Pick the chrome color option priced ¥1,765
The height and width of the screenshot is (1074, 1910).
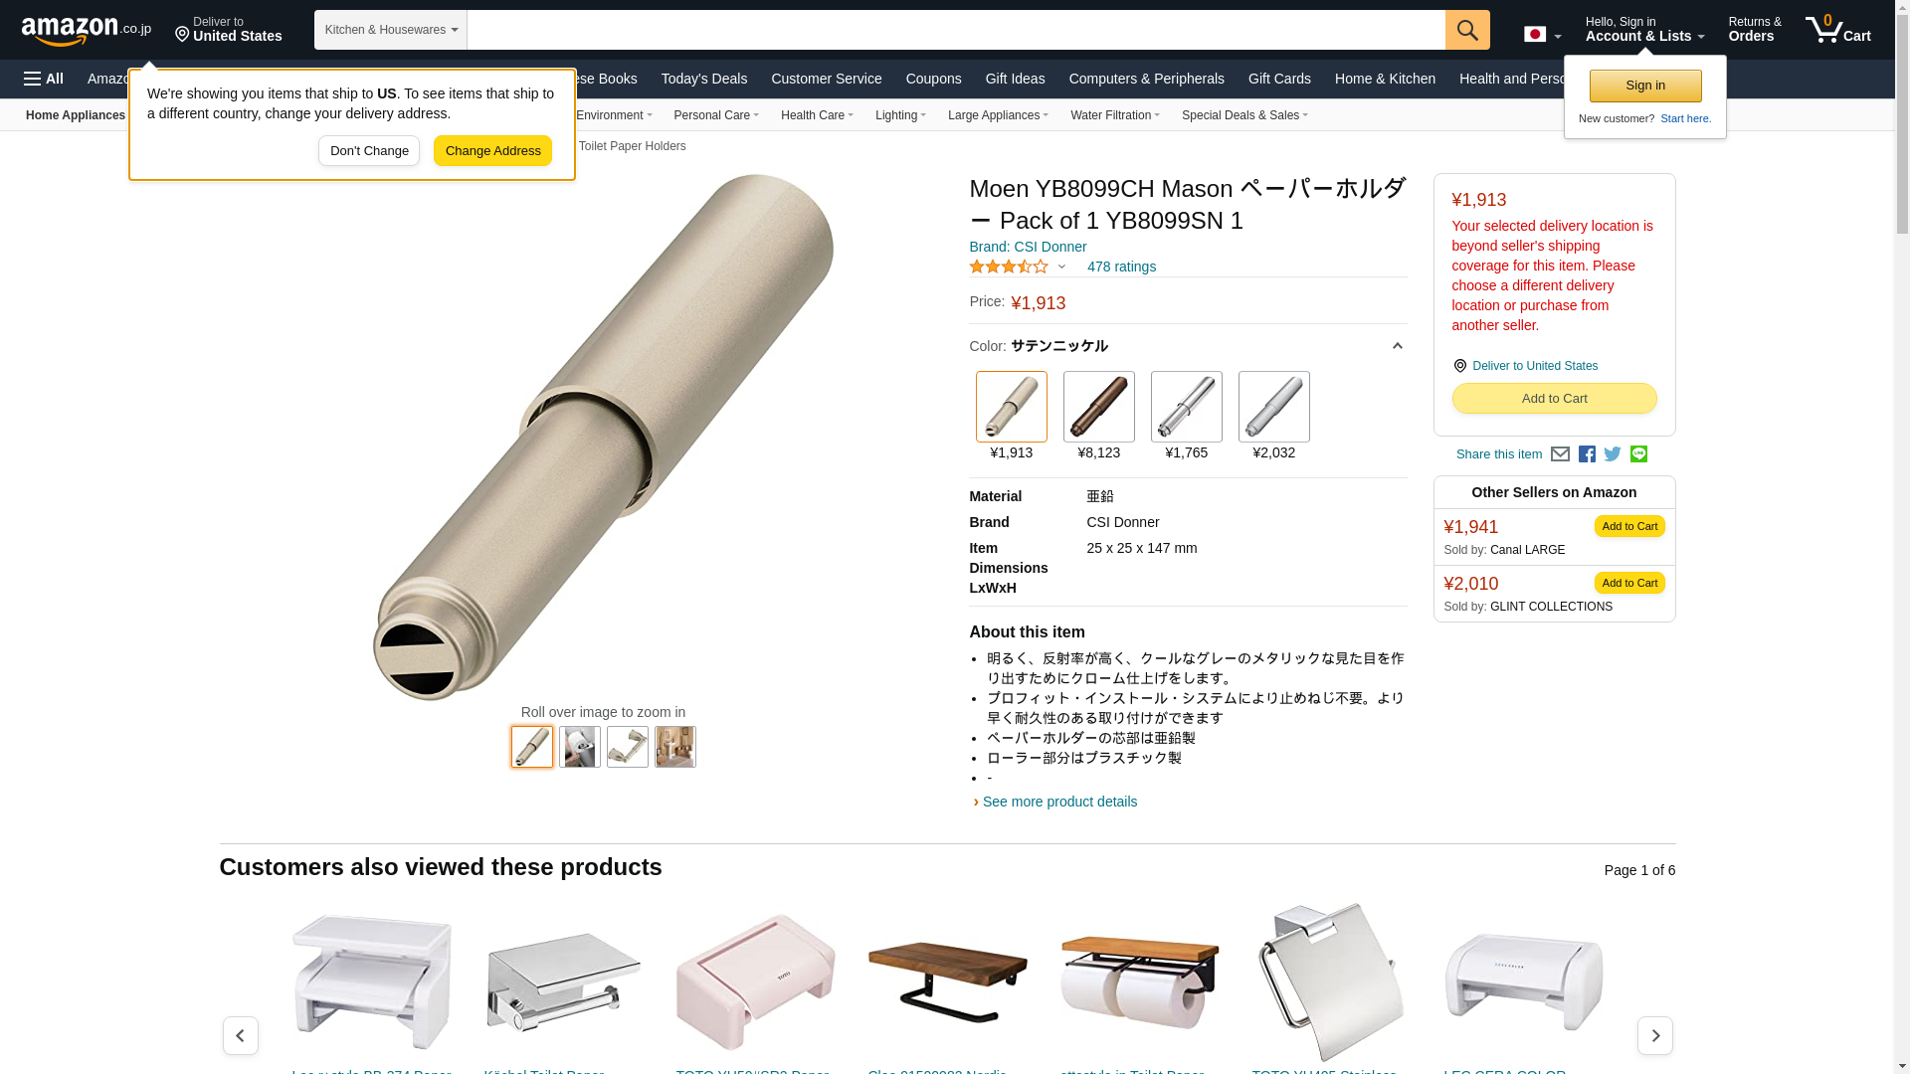point(1187,407)
